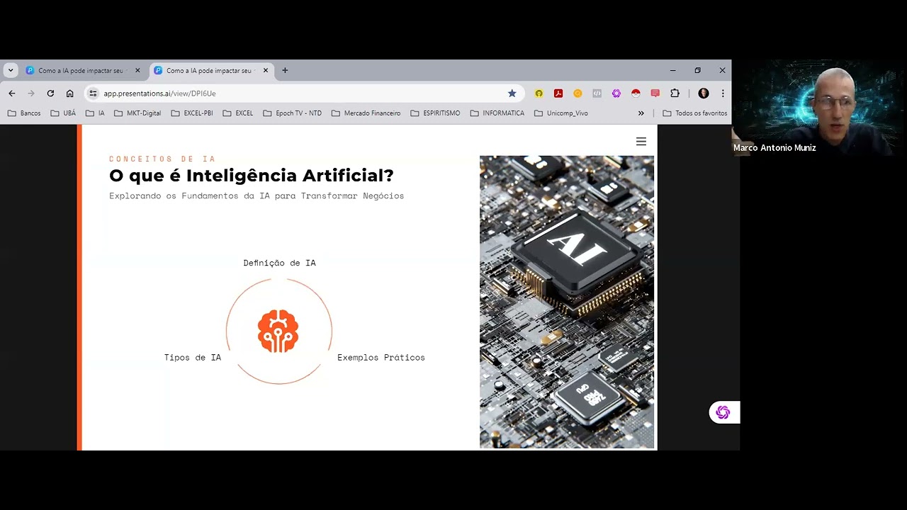
Task: Open a new browser tab
Action: click(285, 71)
